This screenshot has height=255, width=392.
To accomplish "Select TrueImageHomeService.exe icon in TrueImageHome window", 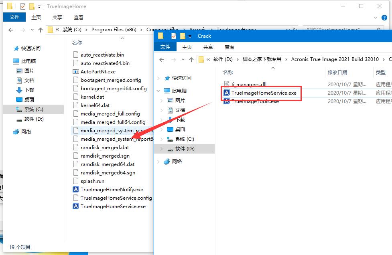I will [76, 206].
